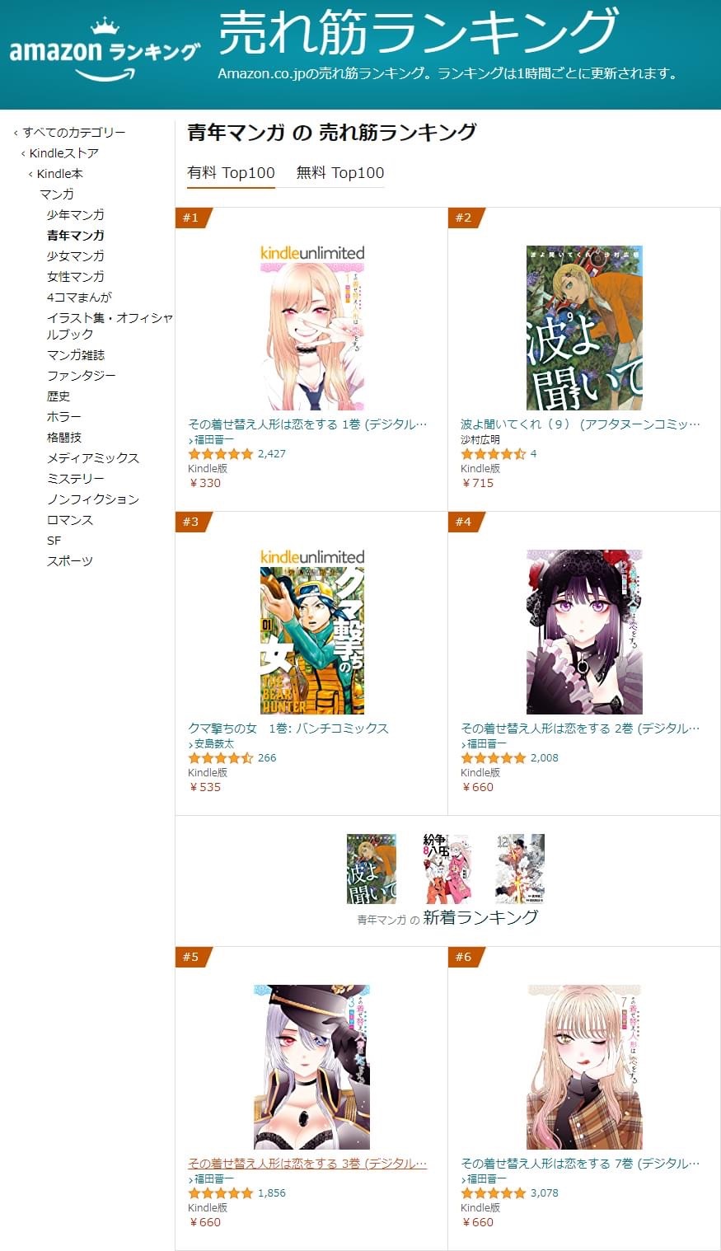Open the 新着ランキング link

pos(480,917)
